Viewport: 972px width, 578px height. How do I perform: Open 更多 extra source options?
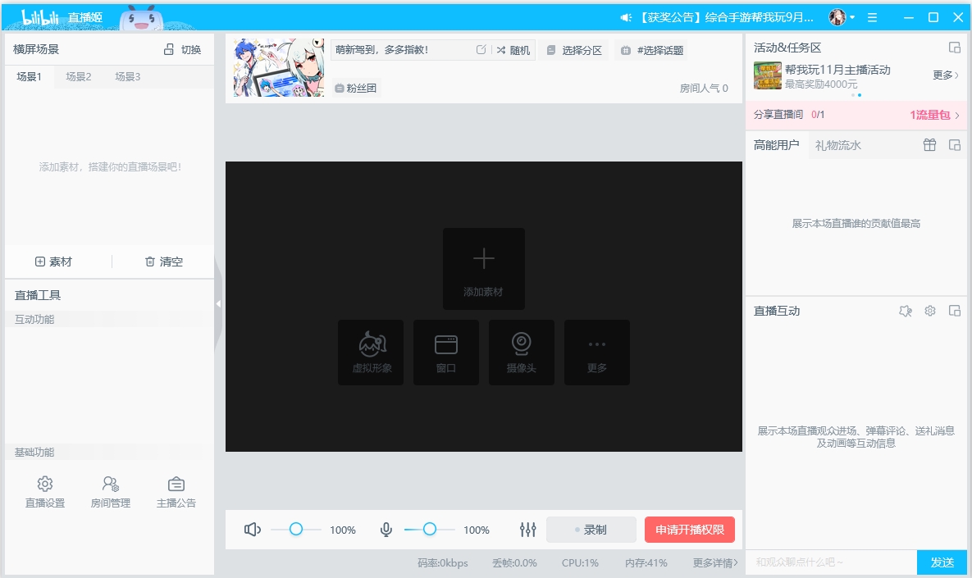pyautogui.click(x=596, y=353)
